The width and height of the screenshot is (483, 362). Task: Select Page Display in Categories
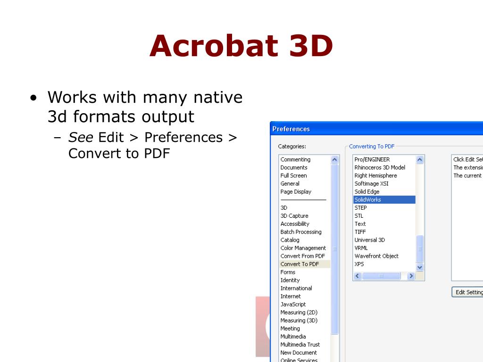(296, 191)
